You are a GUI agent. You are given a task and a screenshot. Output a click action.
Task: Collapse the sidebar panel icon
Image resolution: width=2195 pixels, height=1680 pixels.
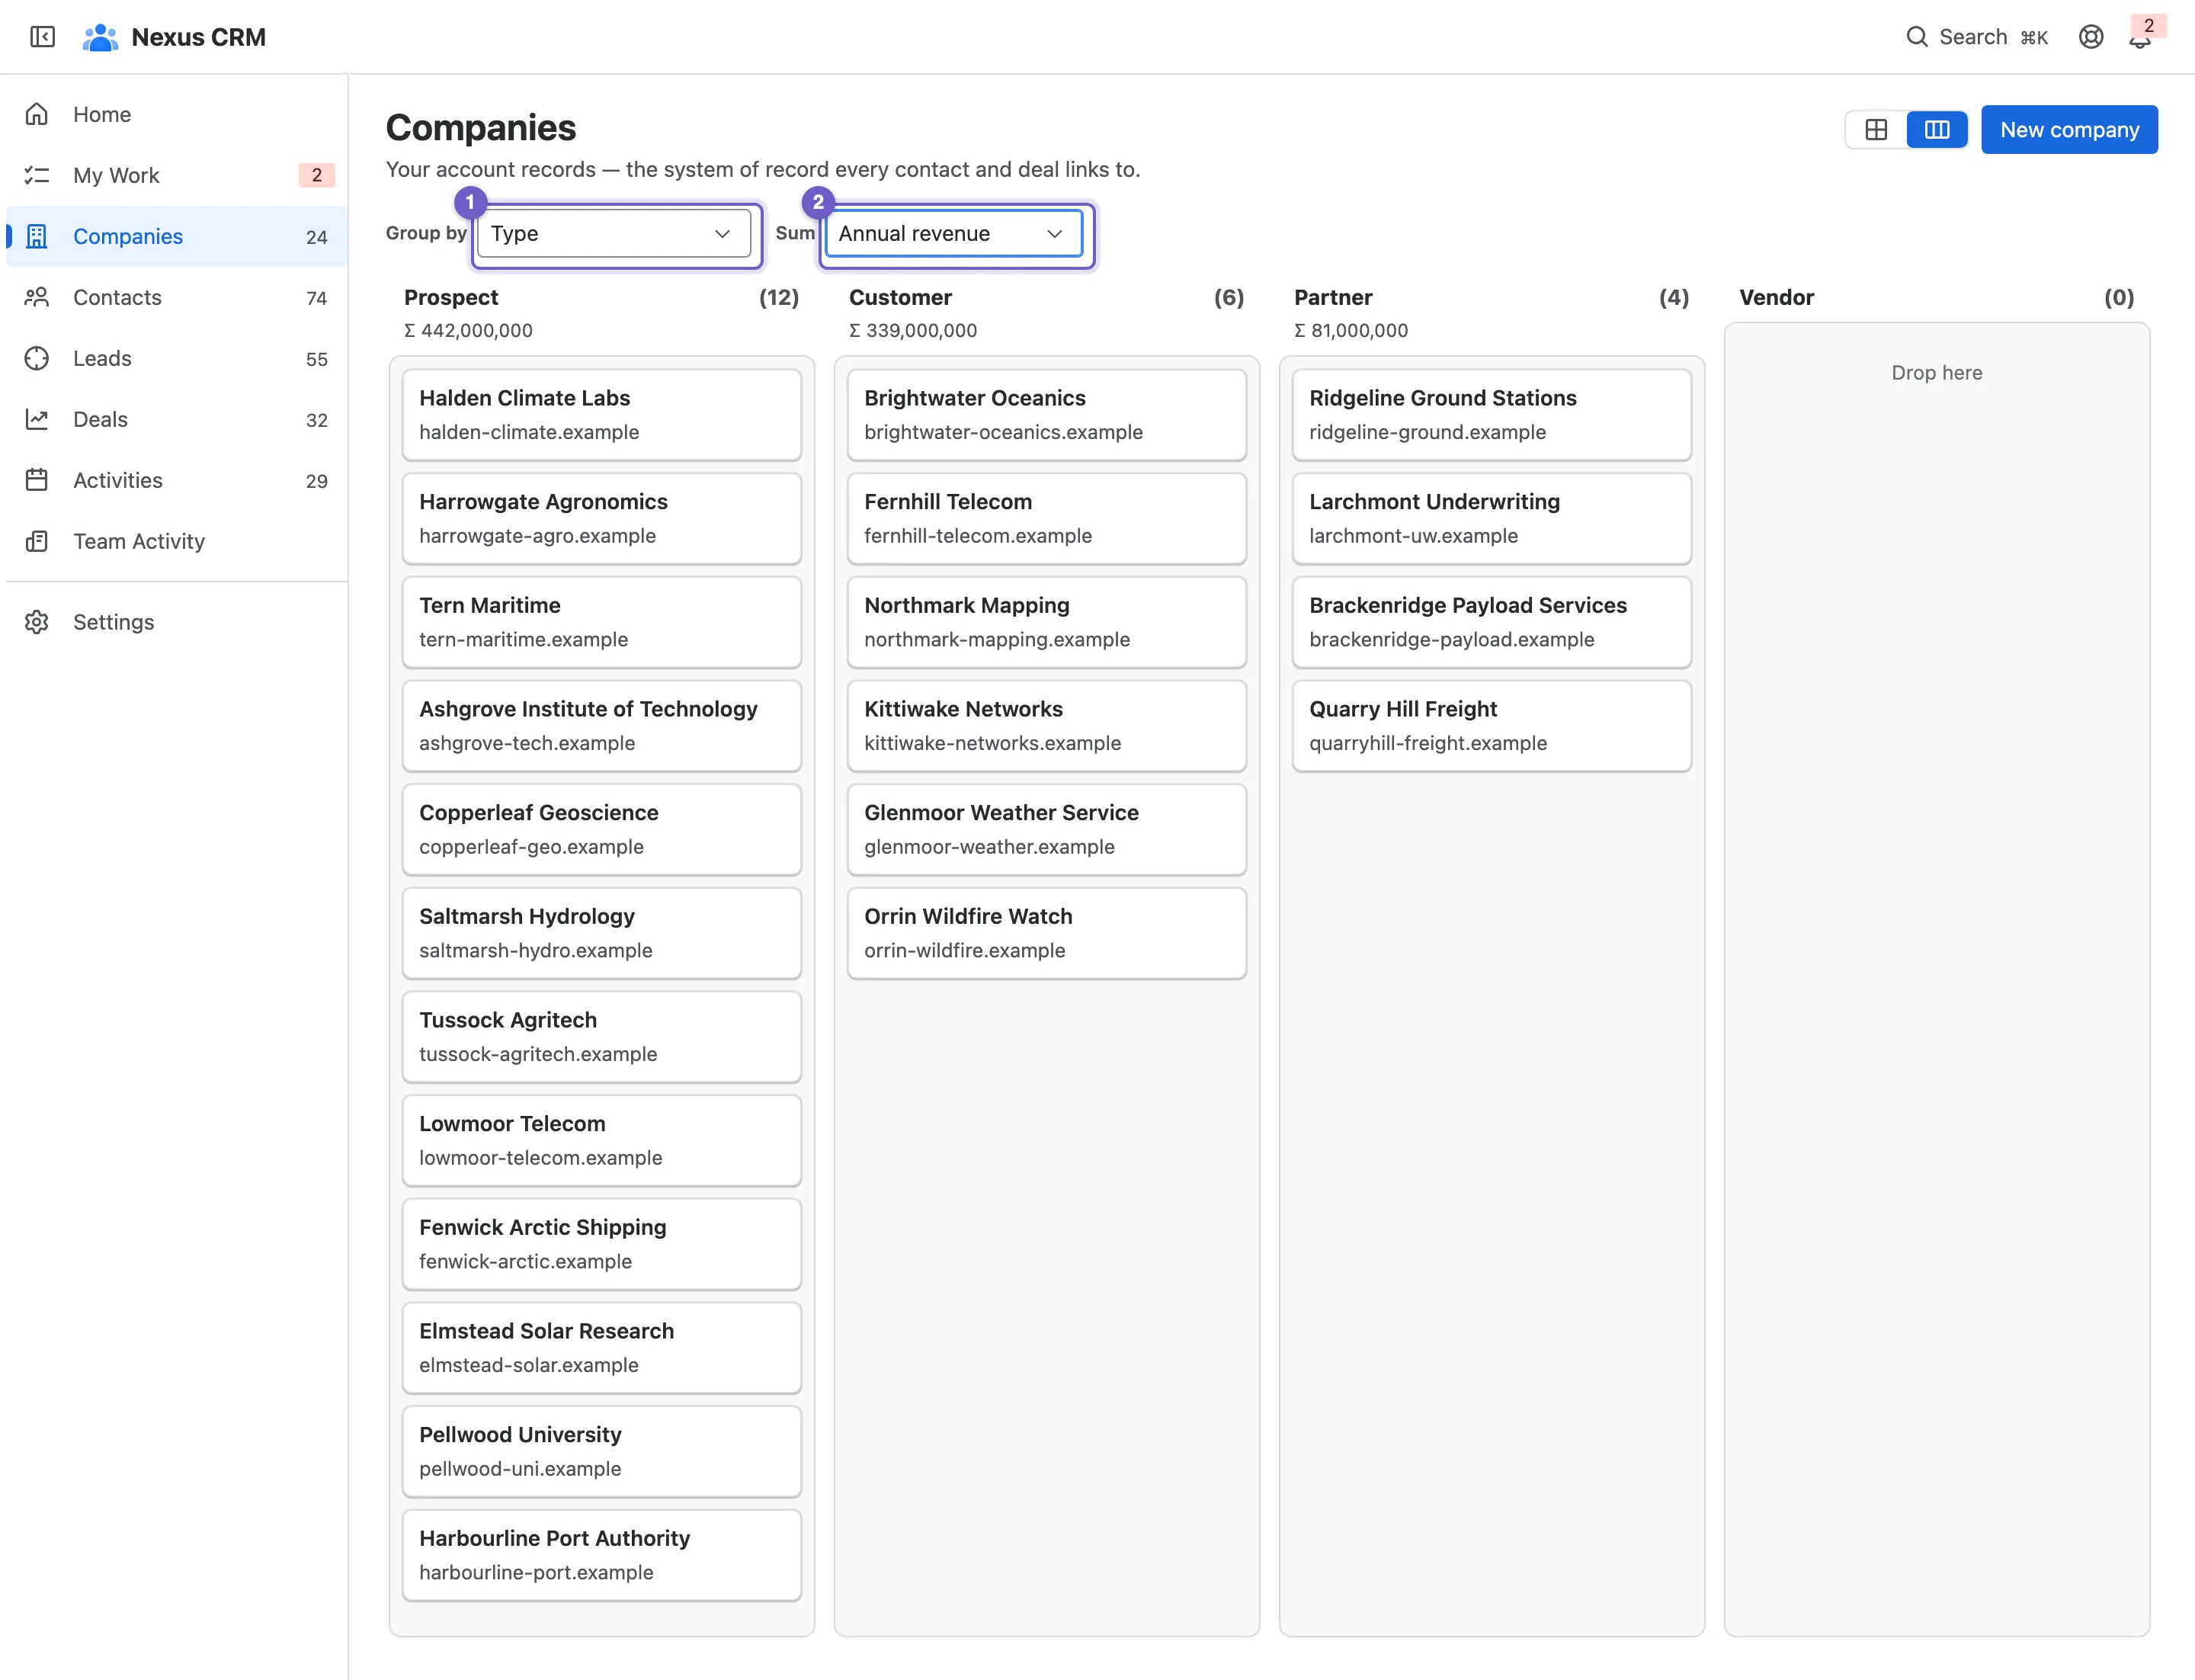tap(42, 37)
